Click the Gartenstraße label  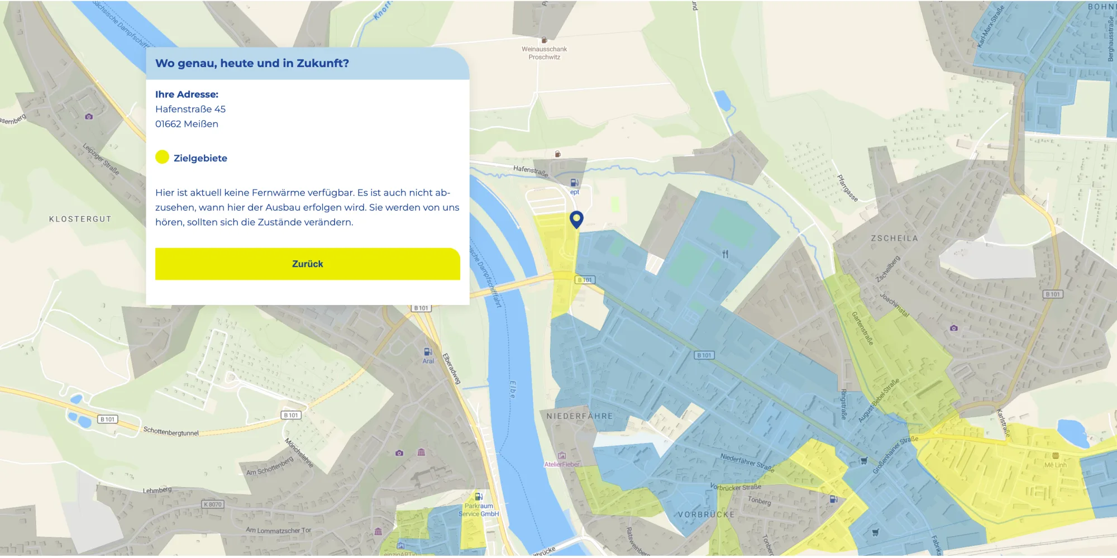click(x=862, y=328)
